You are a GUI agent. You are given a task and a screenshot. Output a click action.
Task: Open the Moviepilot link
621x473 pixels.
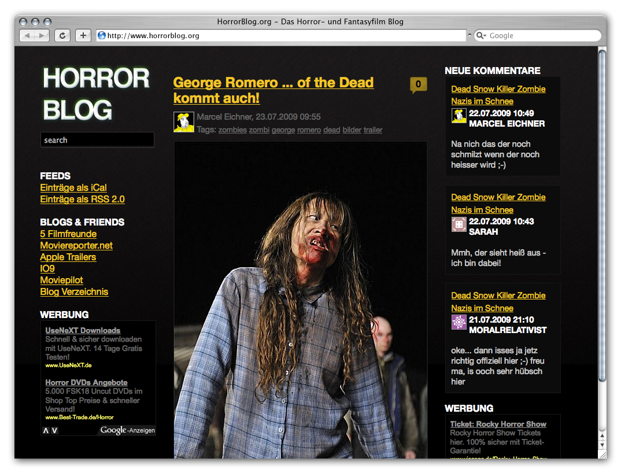(61, 280)
